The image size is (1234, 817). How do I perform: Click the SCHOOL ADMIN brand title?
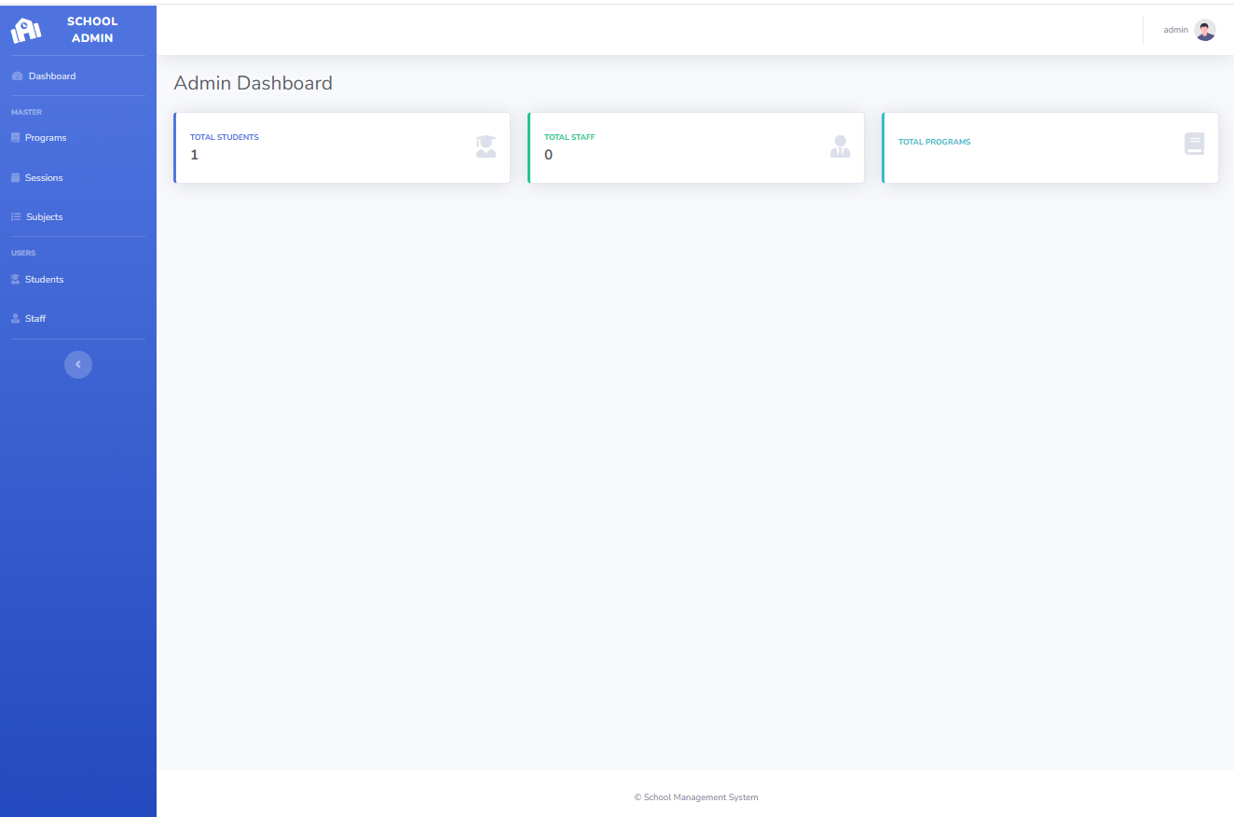[92, 30]
